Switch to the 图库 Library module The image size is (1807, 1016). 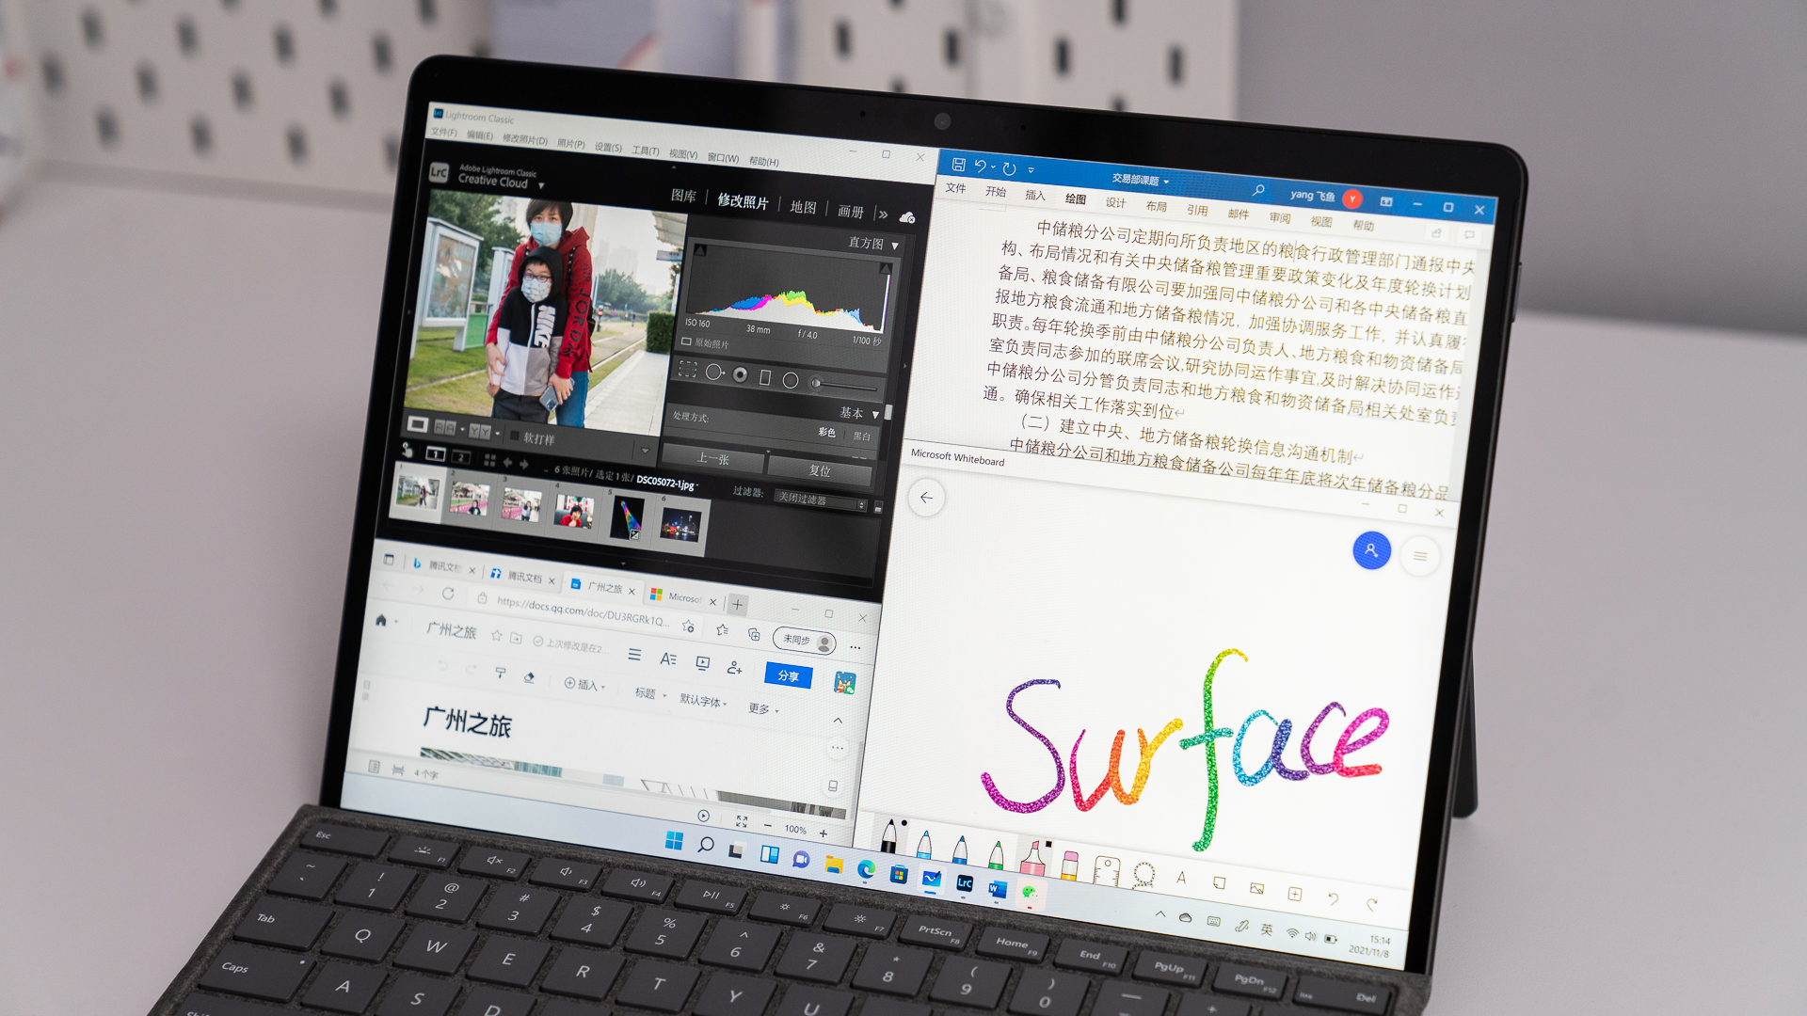click(x=683, y=196)
